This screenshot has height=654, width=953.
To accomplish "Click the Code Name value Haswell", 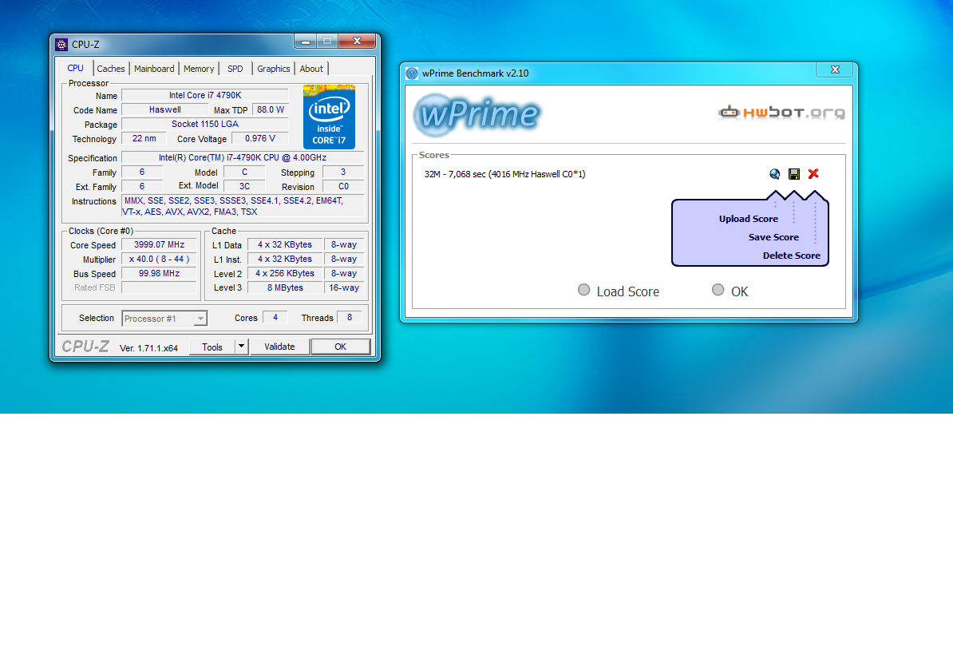I will pos(164,109).
